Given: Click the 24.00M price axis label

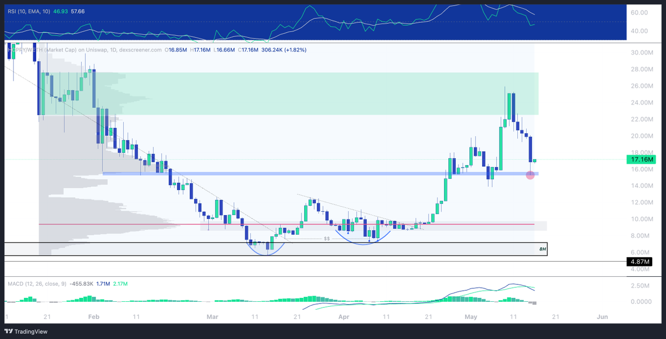Looking at the screenshot, I should click(x=643, y=103).
